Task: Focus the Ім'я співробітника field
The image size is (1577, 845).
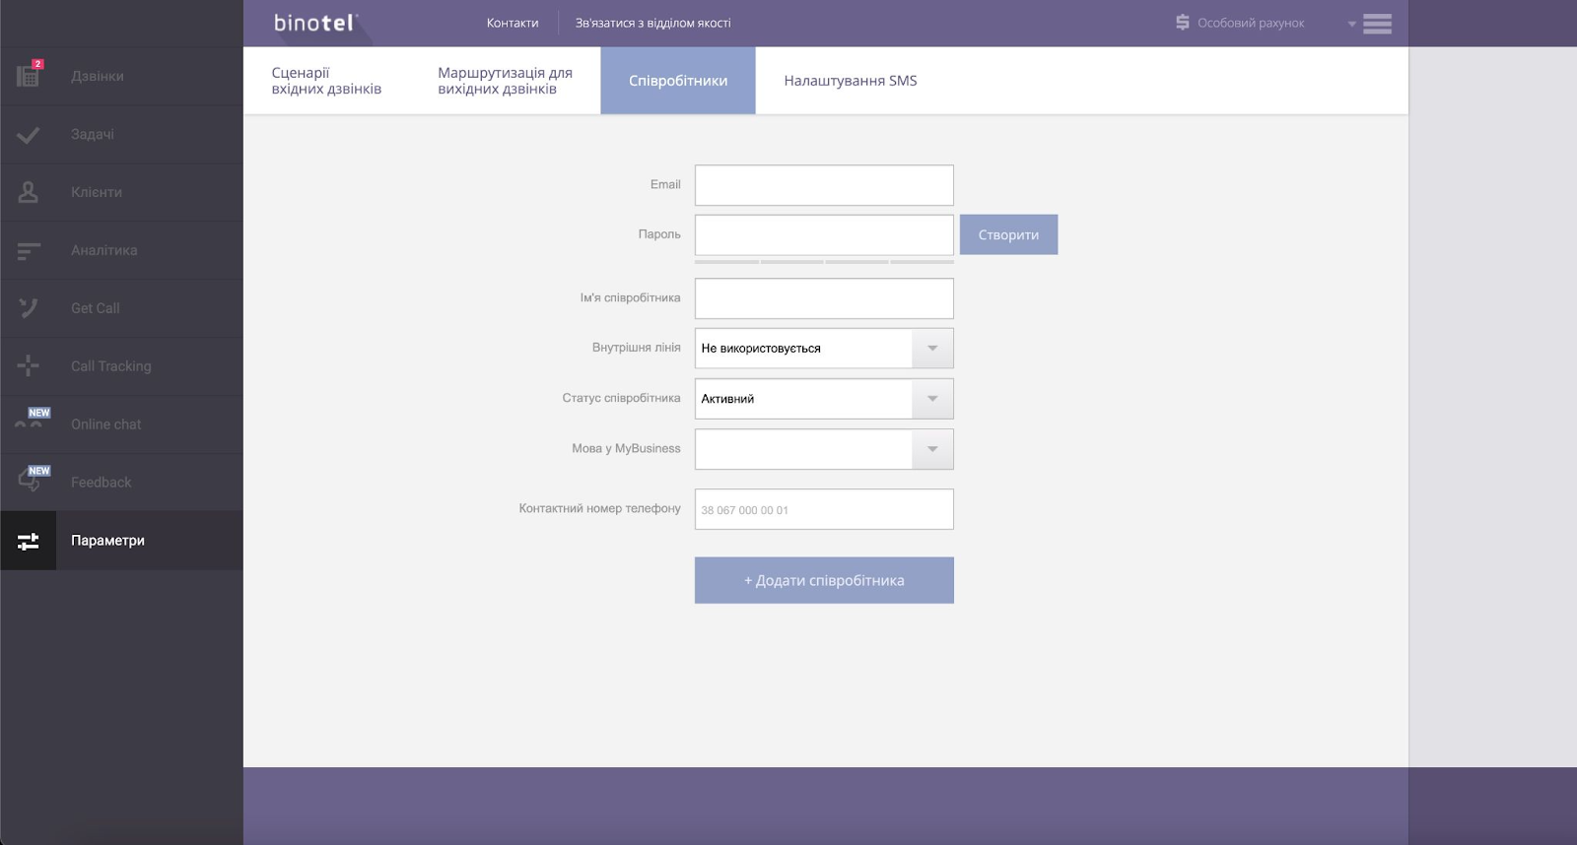Action: pyautogui.click(x=824, y=298)
